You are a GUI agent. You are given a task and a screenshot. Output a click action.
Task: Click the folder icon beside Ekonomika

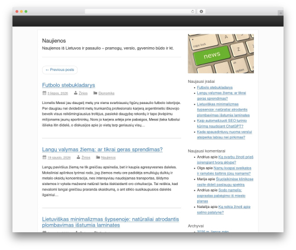(95, 93)
